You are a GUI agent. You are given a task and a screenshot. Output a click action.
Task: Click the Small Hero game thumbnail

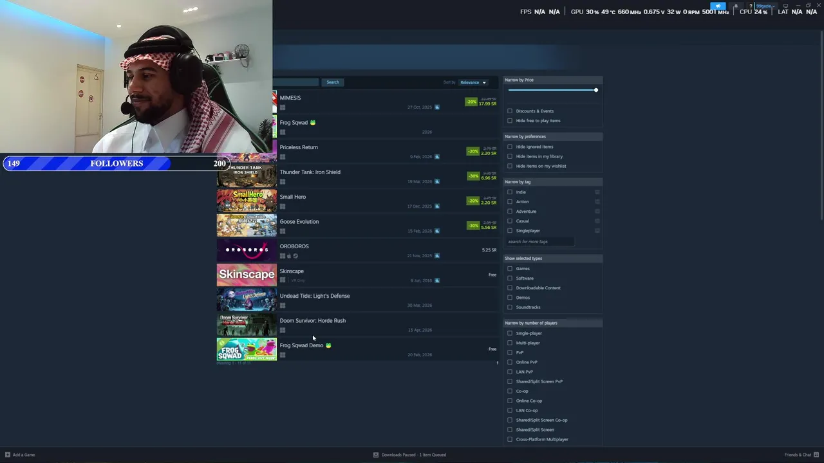(247, 201)
